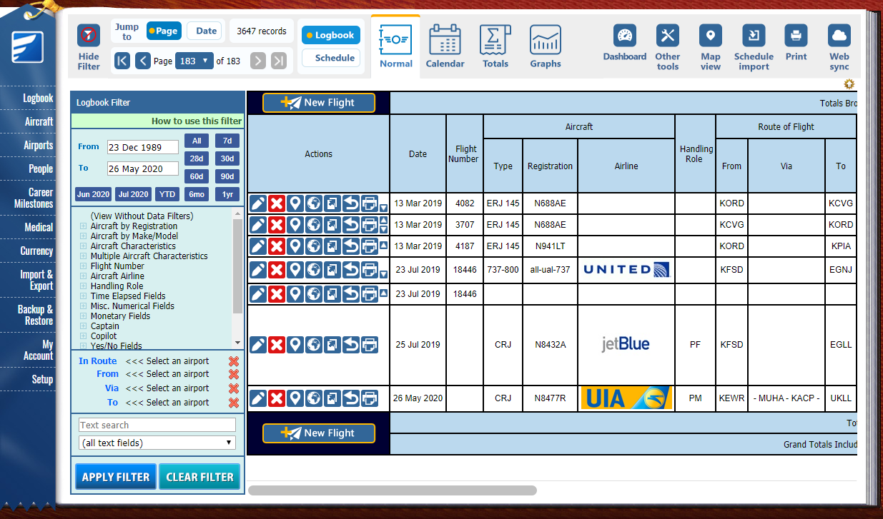Switch to the Calendar tab
Screen dimensions: 883x519
coord(445,46)
